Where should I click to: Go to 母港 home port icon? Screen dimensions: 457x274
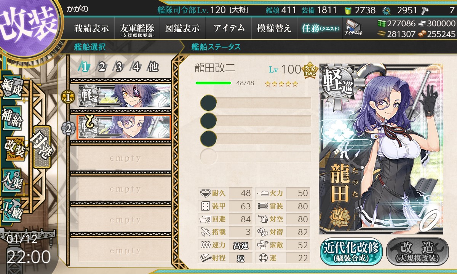[42, 147]
